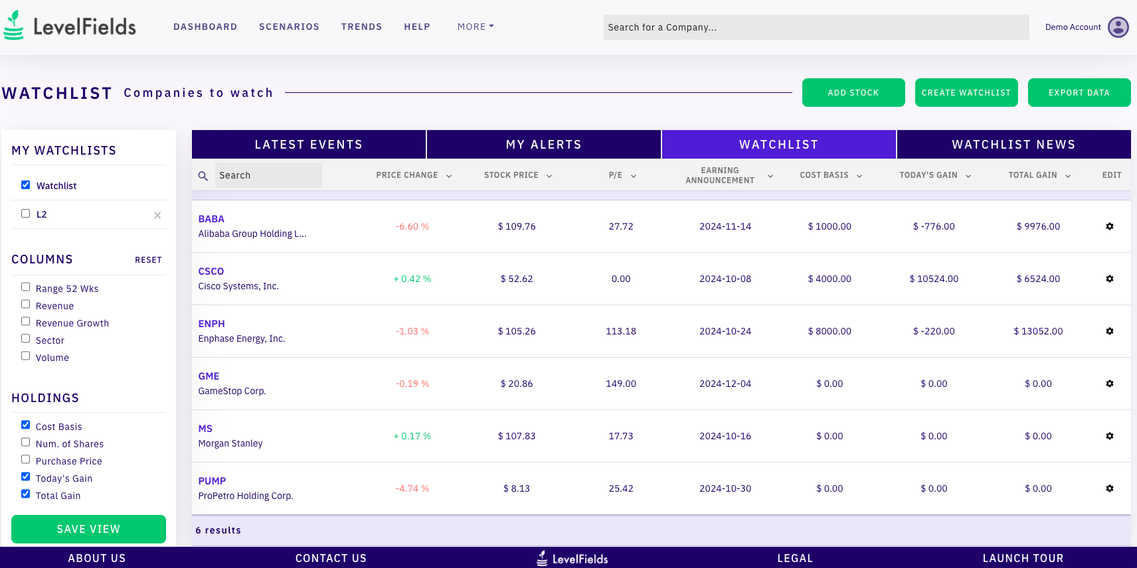Focus the Search for a Company field

(x=816, y=27)
